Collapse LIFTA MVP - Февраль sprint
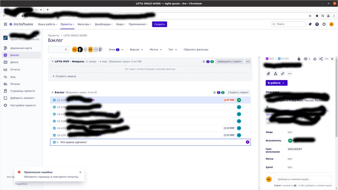 click(52, 62)
